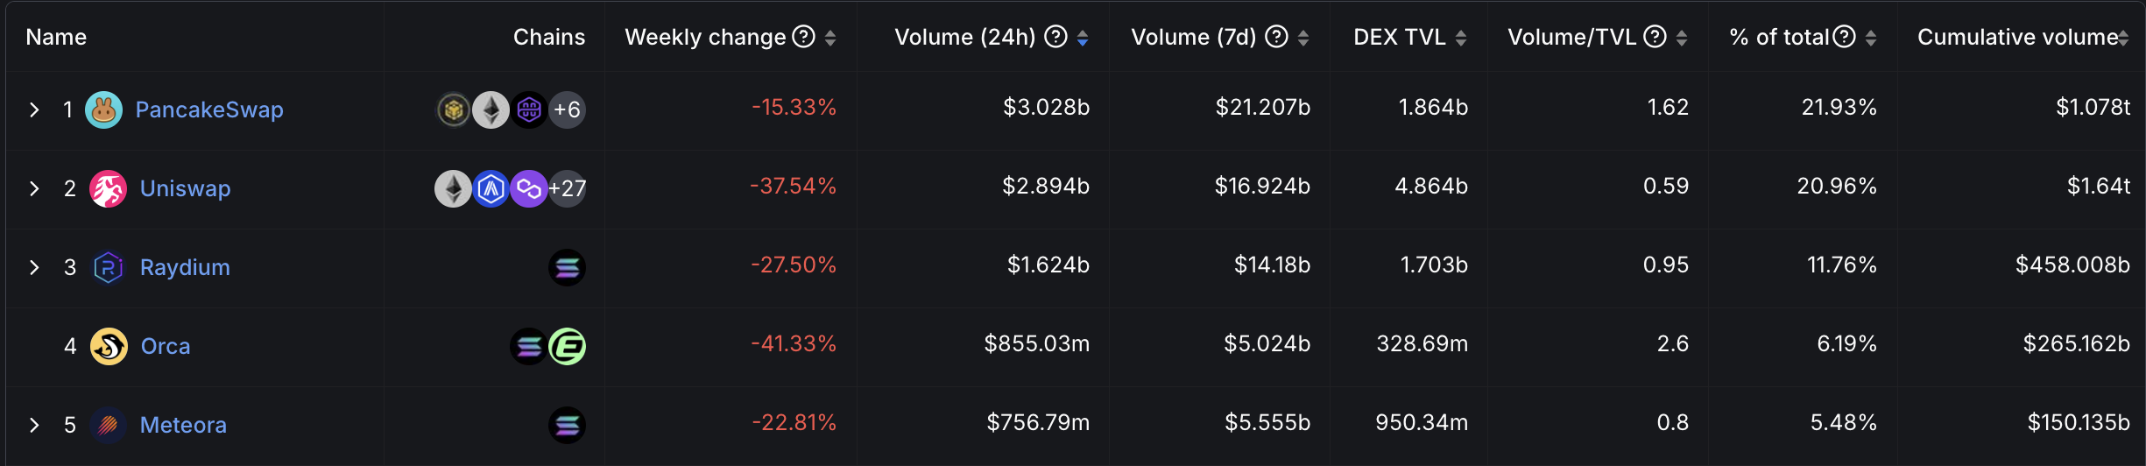The width and height of the screenshot is (2146, 466).
Task: Open the Raydium protocol link
Action: point(185,267)
